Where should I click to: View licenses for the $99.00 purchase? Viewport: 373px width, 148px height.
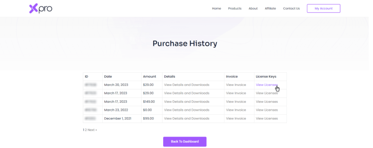pos(267,118)
